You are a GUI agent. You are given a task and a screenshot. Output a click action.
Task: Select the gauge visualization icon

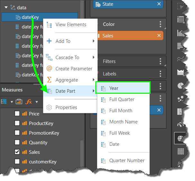pos(181,125)
